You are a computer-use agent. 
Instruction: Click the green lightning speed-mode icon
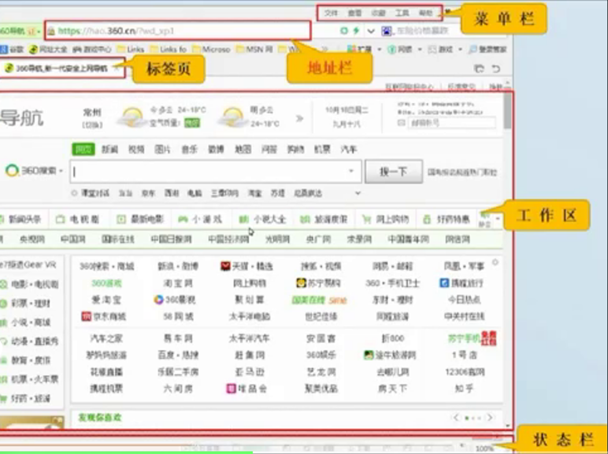click(356, 31)
